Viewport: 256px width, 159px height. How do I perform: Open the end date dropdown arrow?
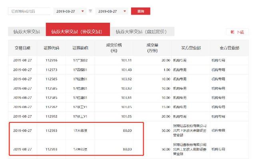(125, 11)
